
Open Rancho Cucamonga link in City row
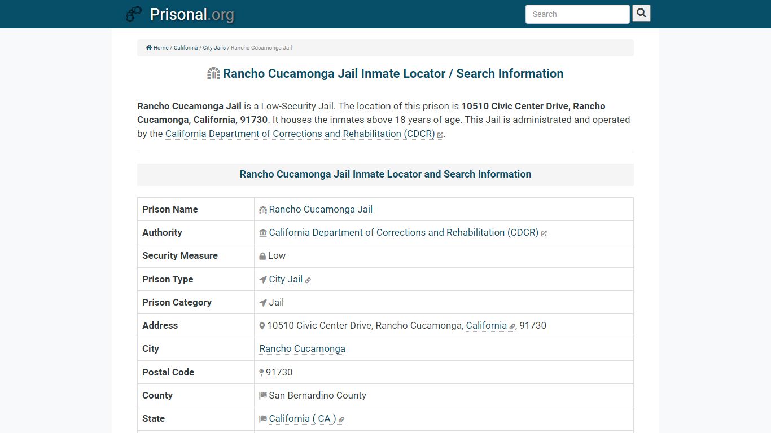click(303, 348)
